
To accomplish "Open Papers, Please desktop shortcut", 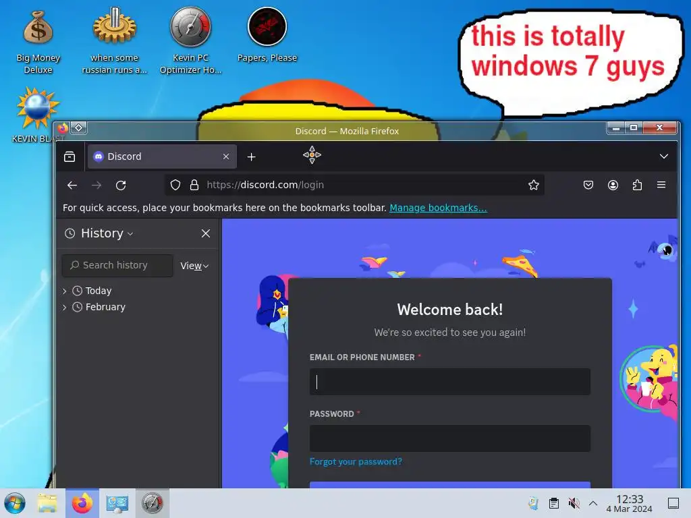I will tap(267, 35).
